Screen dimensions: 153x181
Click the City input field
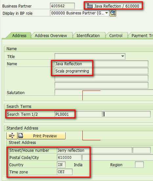(x=118, y=157)
